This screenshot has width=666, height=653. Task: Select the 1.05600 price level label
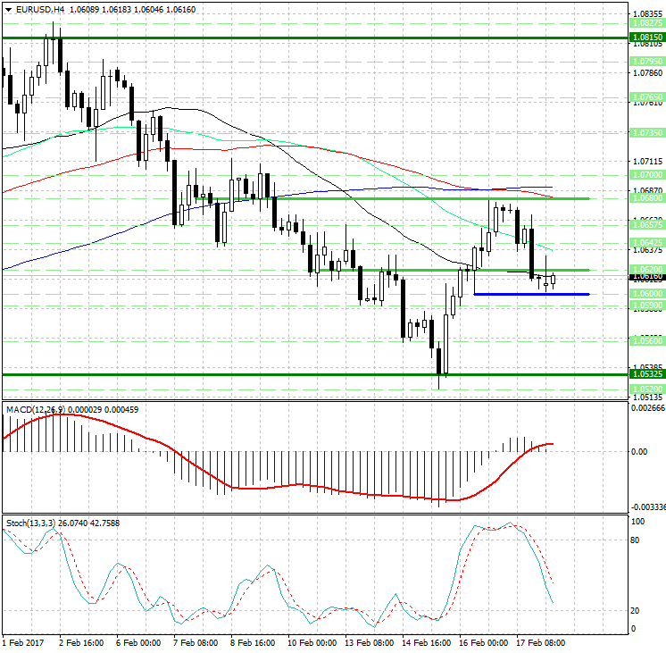pyautogui.click(x=645, y=340)
